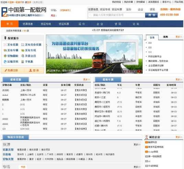Open 资讯 in the blue navigation bar
The height and width of the screenshot is (169, 184).
(x=118, y=24)
